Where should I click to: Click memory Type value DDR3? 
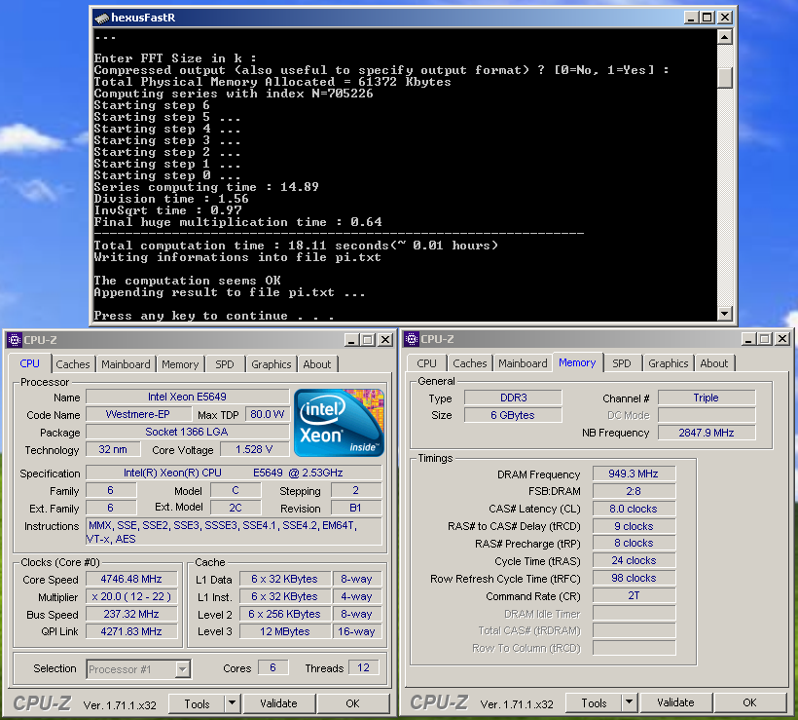(513, 398)
